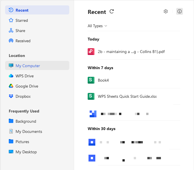The image size is (194, 170).
Task: Click the Share sidebar icon
Action: [11, 31]
